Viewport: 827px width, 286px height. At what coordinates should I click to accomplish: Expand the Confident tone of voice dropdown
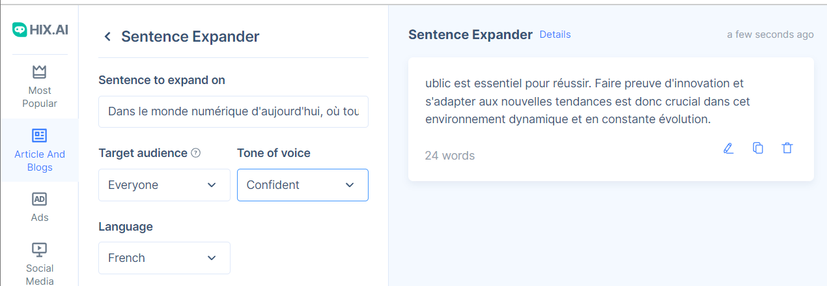pyautogui.click(x=303, y=185)
